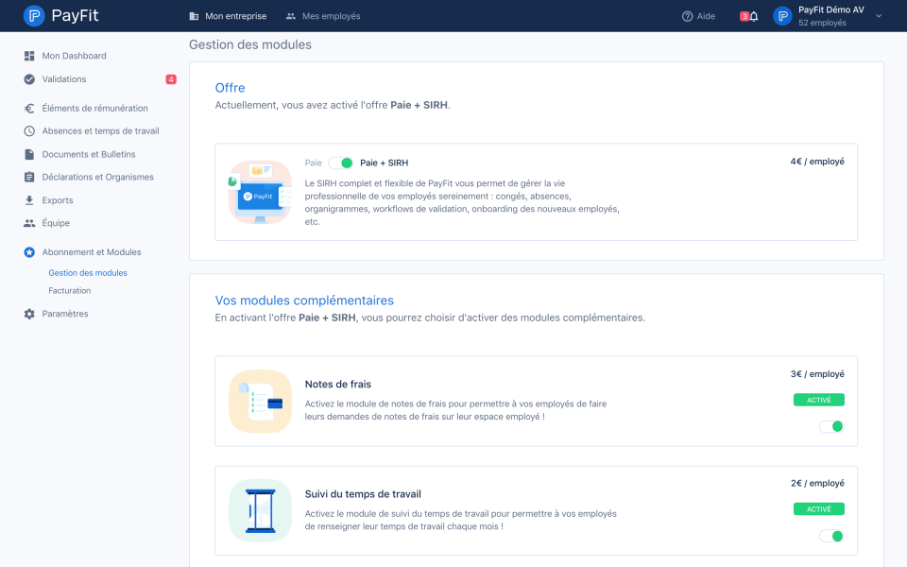
Task: Open the Mon entreprise tab
Action: (228, 16)
